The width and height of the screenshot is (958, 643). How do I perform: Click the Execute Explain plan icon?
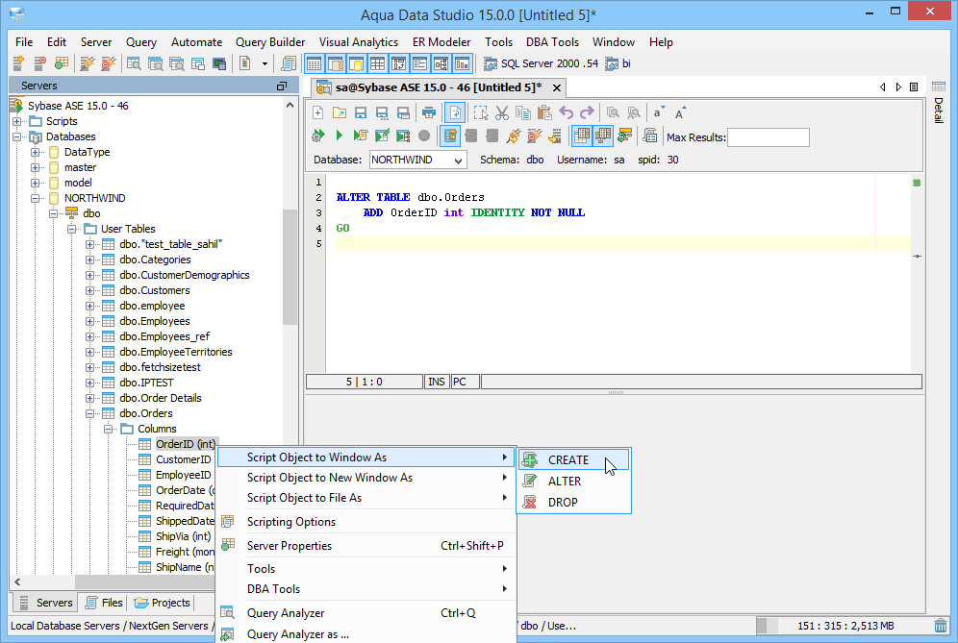tap(403, 136)
